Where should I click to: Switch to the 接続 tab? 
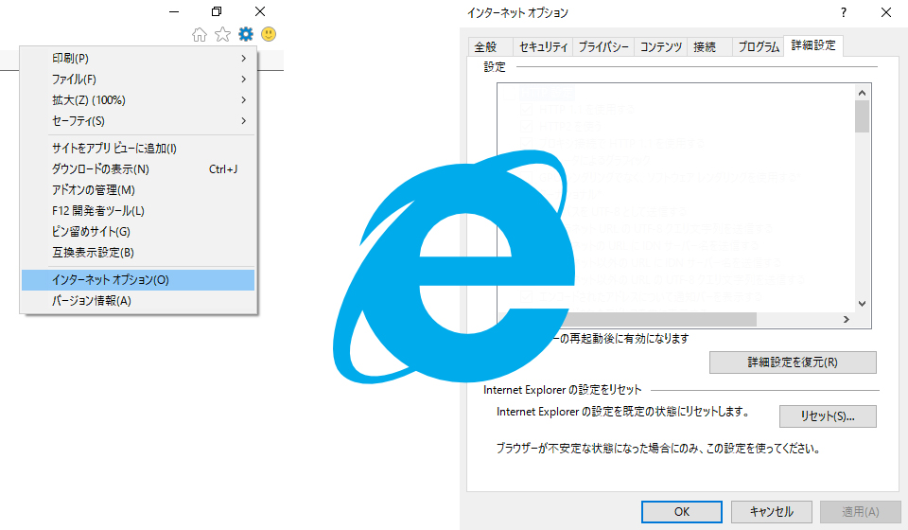710,47
